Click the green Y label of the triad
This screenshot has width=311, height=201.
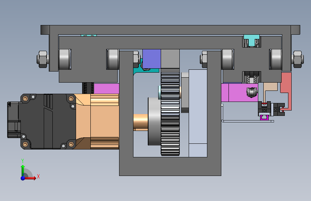pos(23,161)
